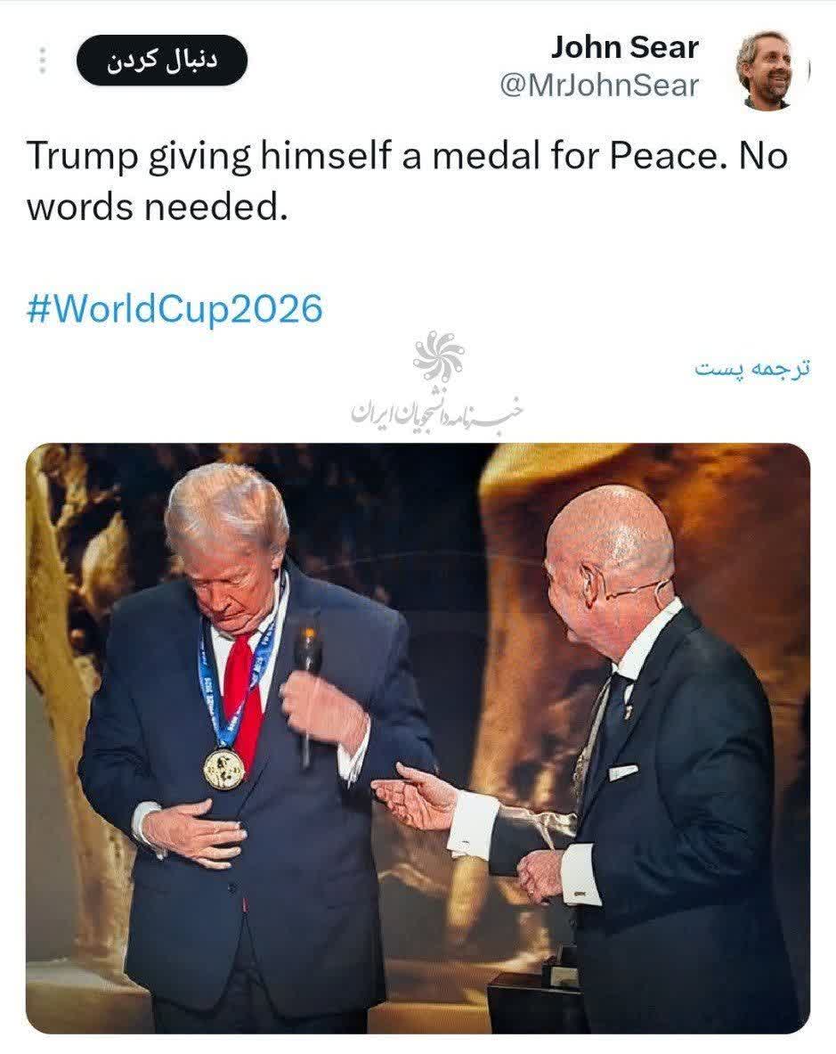
Task: Open the three-dot more options menu
Action: pos(43,61)
